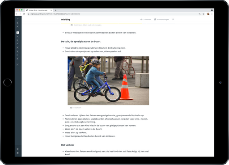Open the browser three-dot menu
The image size is (229, 165).
click(x=212, y=14)
